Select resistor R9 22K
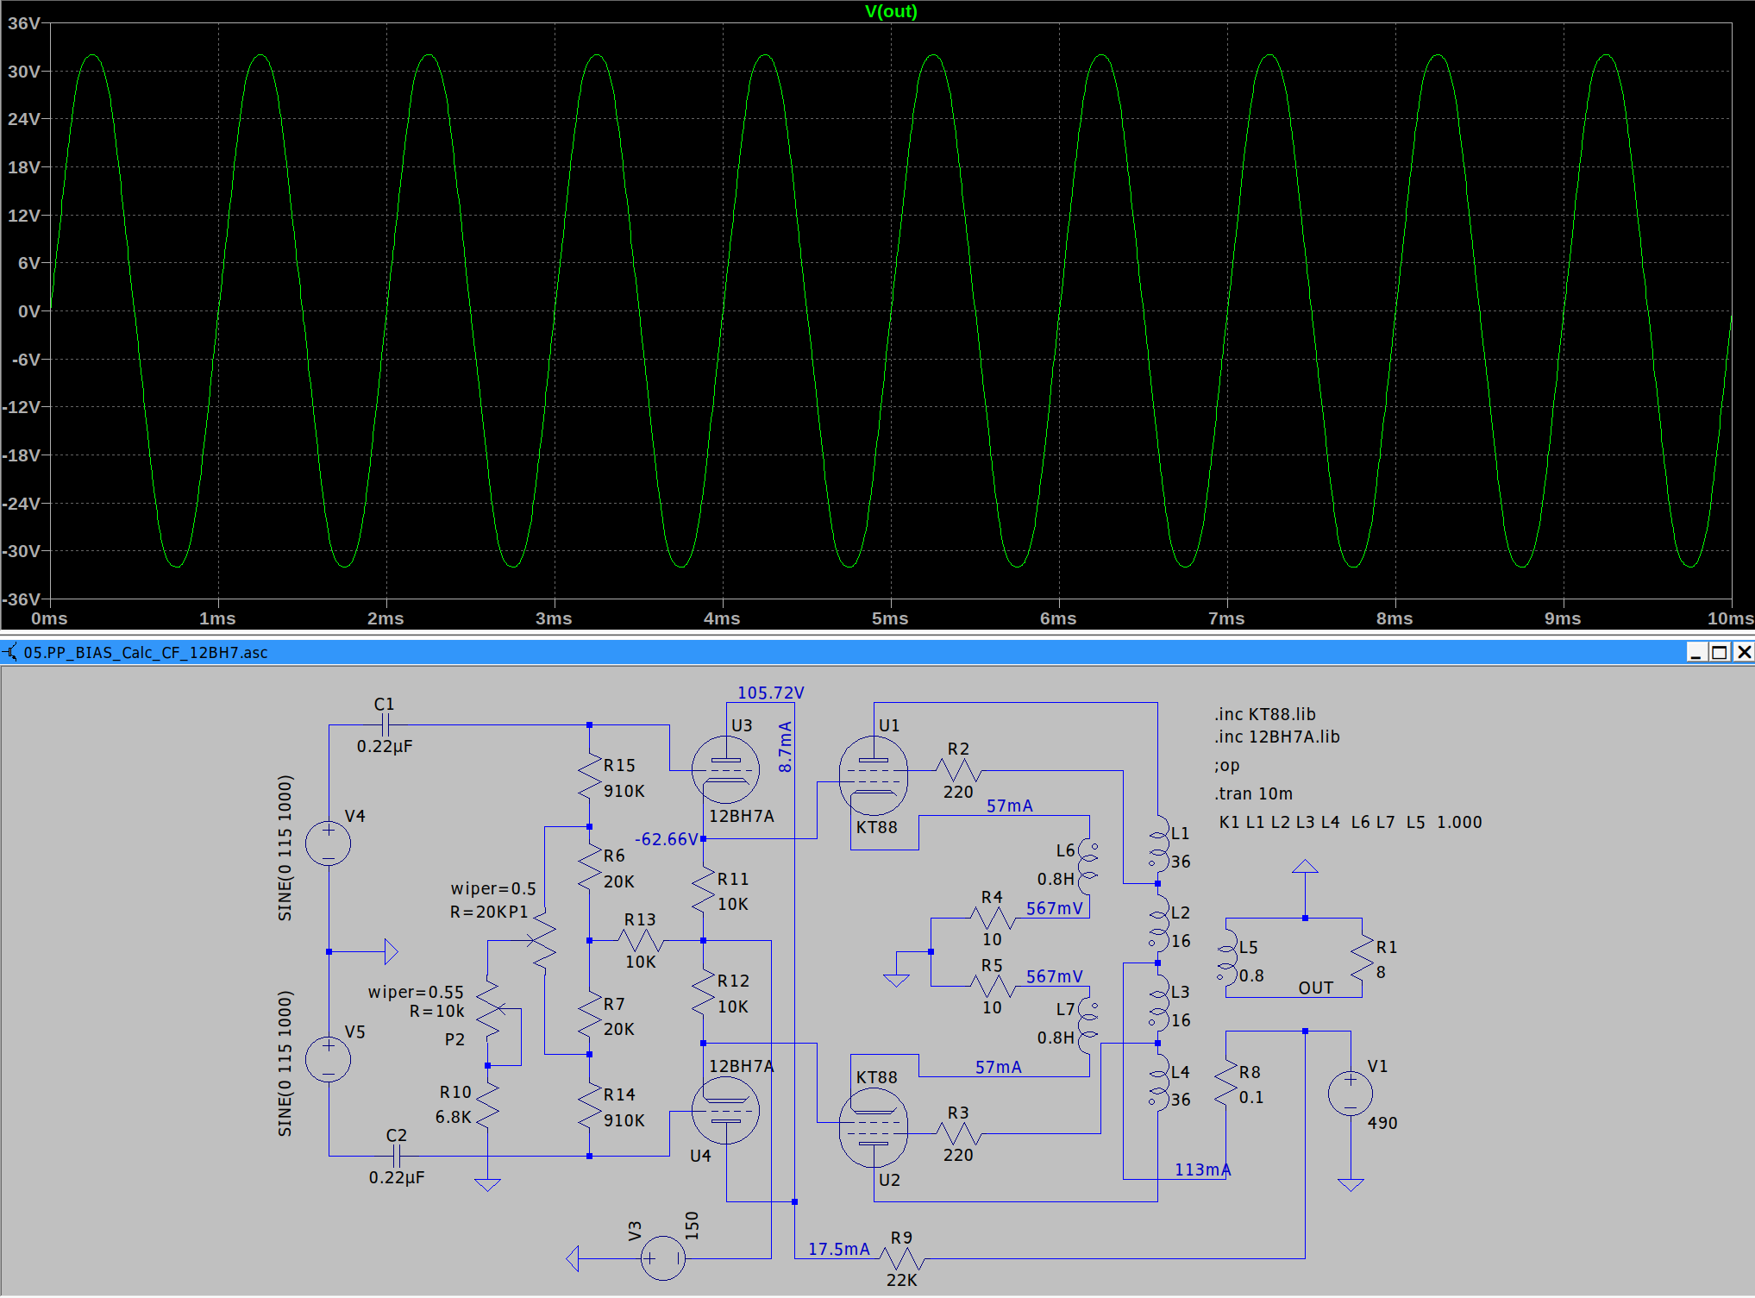 click(902, 1258)
